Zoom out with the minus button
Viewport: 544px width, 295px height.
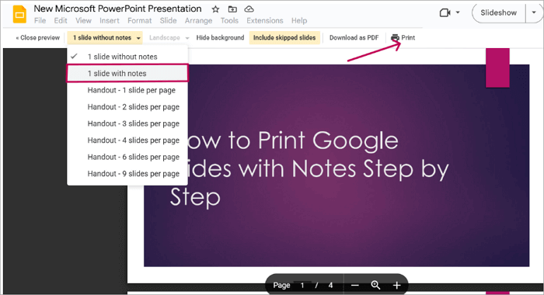(354, 285)
